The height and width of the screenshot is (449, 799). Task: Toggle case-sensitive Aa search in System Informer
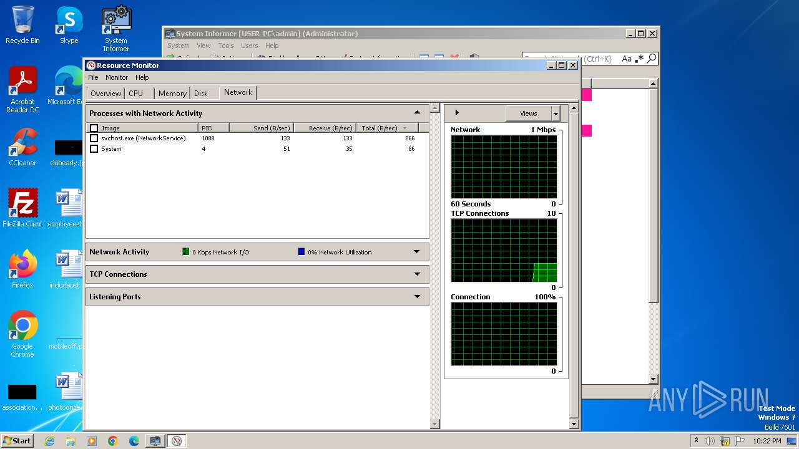pos(626,59)
